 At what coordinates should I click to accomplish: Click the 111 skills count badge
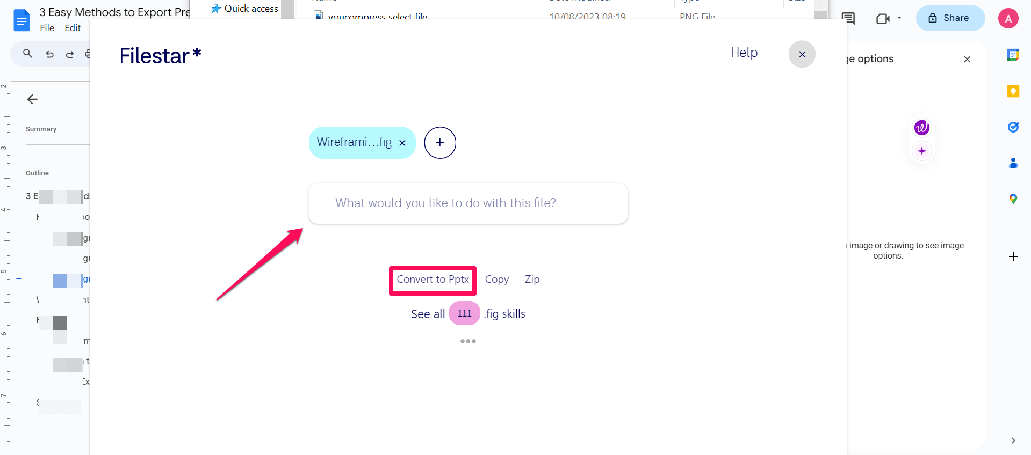tap(464, 313)
